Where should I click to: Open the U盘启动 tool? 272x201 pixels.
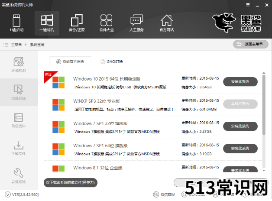point(16,23)
